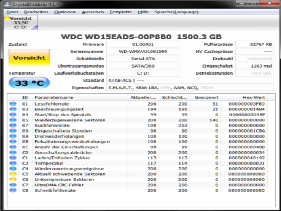Viewport: 281px width, 211px height.
Task: Open the Hilfe menu
Action: pyautogui.click(x=143, y=12)
